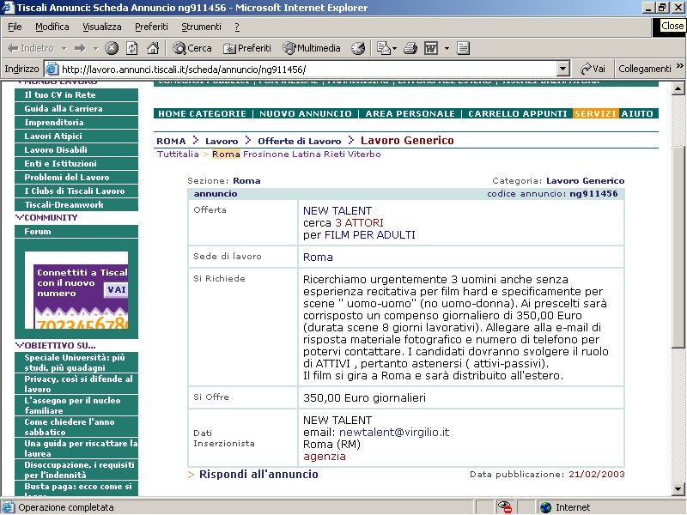This screenshot has height=515, width=687.
Task: Open Il tuo CV in Rete sidebar link
Action: coord(76,94)
